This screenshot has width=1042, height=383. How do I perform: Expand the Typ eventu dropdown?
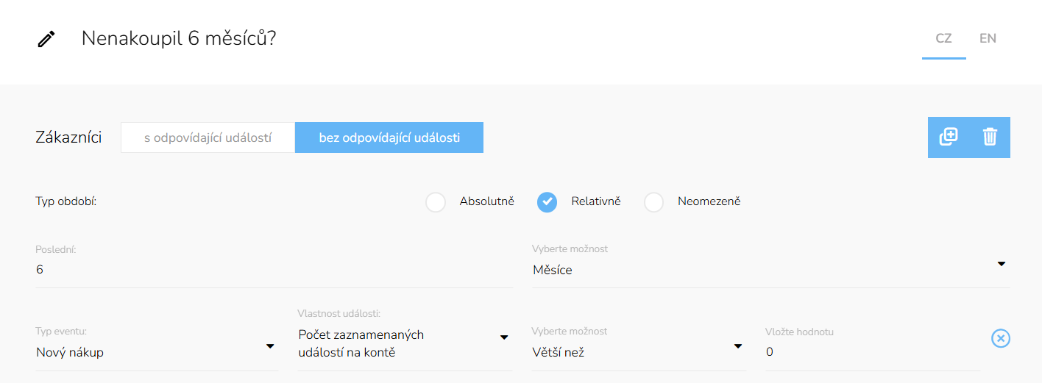156,352
